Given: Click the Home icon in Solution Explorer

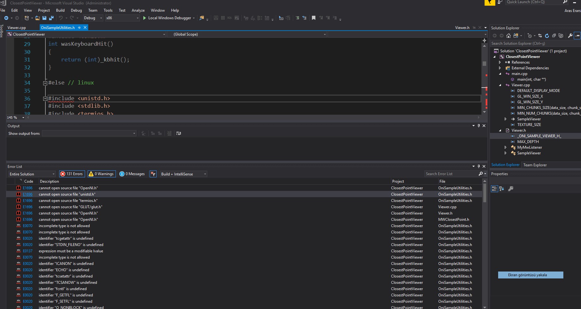Looking at the screenshot, I should tap(508, 36).
